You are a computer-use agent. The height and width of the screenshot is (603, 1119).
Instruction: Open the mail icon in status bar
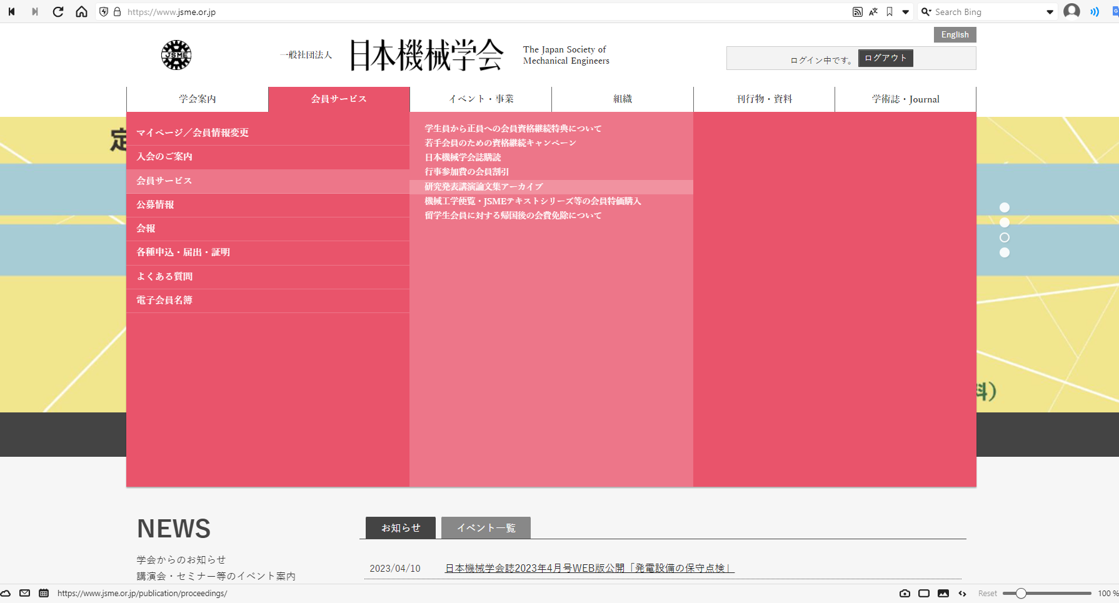coord(24,593)
